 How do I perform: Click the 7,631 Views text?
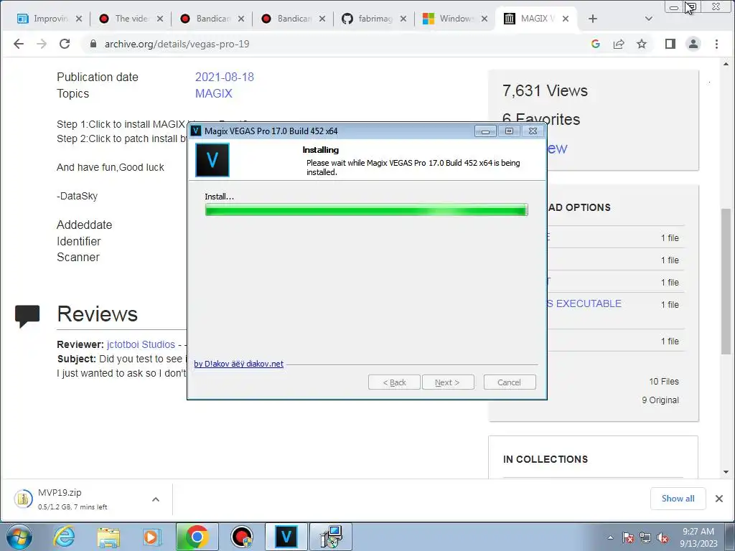[x=545, y=90]
